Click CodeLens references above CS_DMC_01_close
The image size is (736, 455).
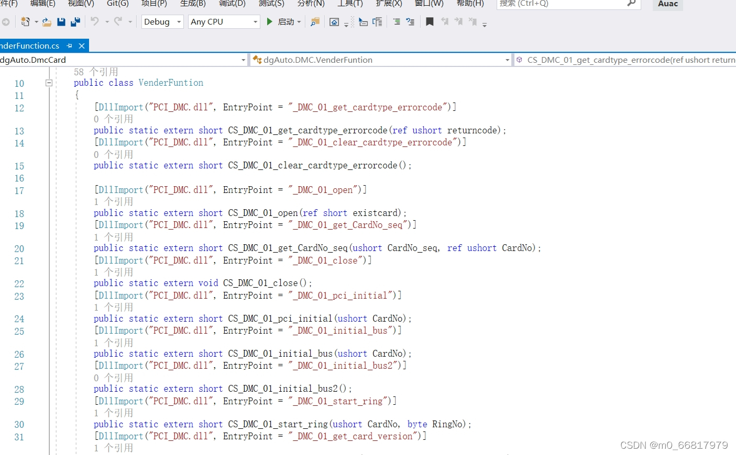(114, 272)
